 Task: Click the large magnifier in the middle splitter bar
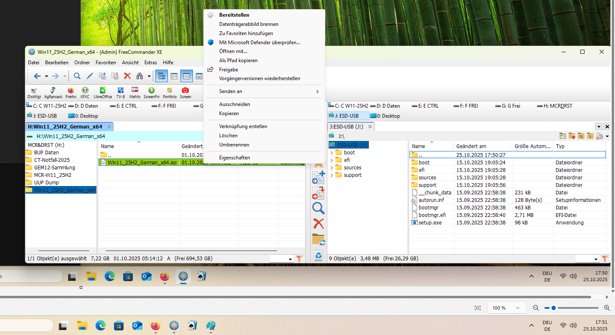pos(319,208)
